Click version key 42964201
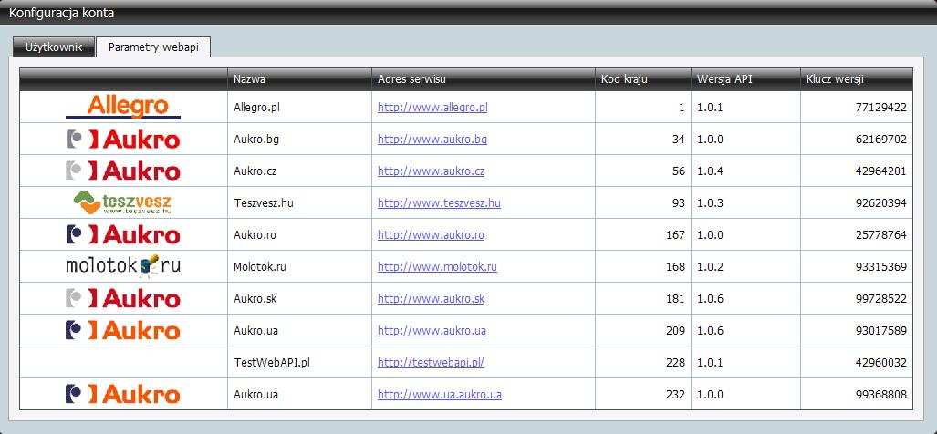This screenshot has height=434, width=937. pyautogui.click(x=880, y=171)
